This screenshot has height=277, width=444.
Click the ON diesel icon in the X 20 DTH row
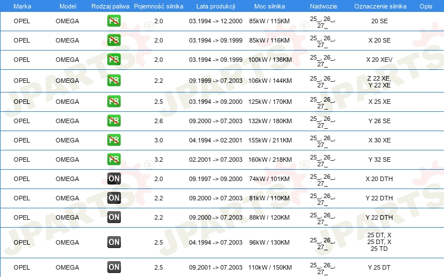pyautogui.click(x=114, y=178)
